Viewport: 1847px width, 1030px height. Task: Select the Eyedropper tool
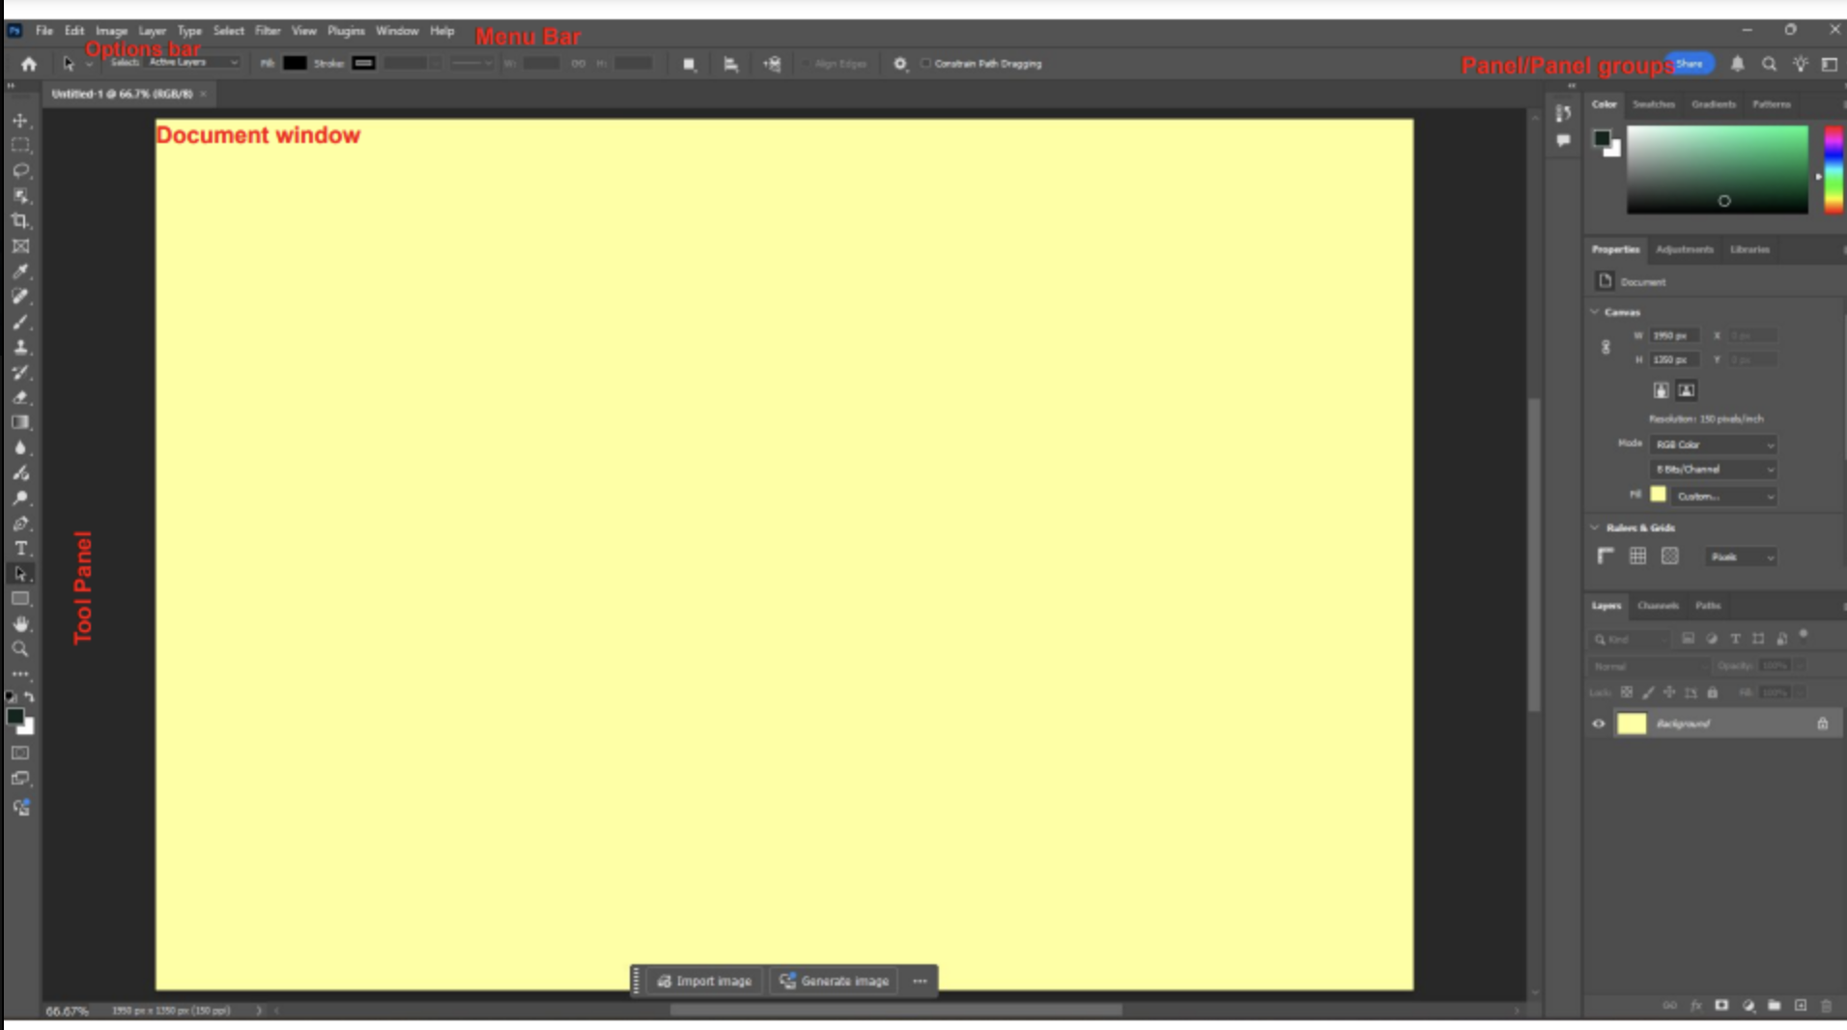(20, 272)
